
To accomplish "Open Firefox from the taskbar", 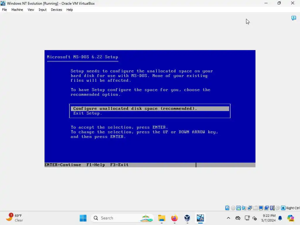I will pyautogui.click(x=175, y=218).
